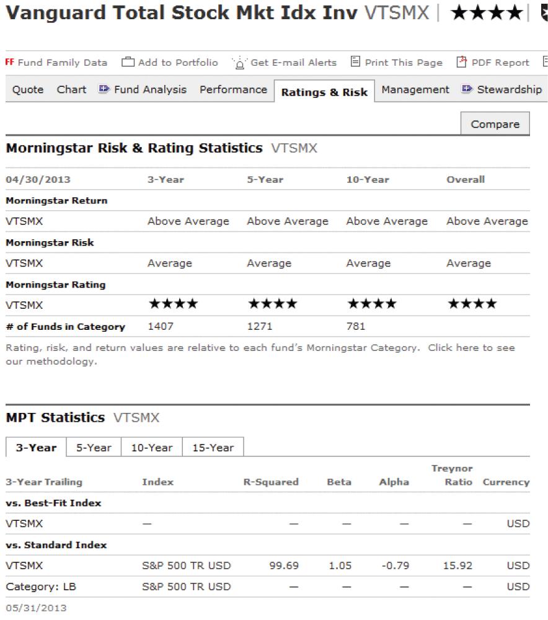
Task: Click the 'MPT Statistics' section heading
Action: [x=55, y=417]
